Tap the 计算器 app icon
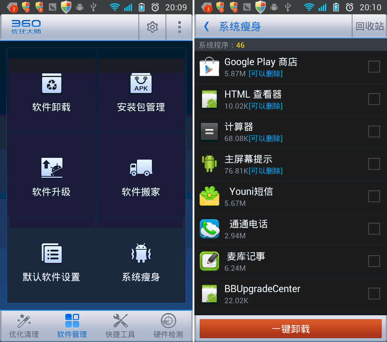This screenshot has height=342, width=387. (209, 132)
